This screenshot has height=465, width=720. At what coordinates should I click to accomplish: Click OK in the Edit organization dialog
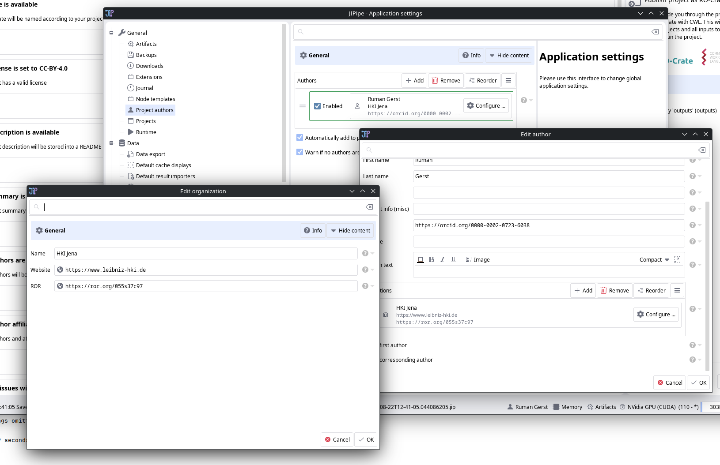point(366,439)
